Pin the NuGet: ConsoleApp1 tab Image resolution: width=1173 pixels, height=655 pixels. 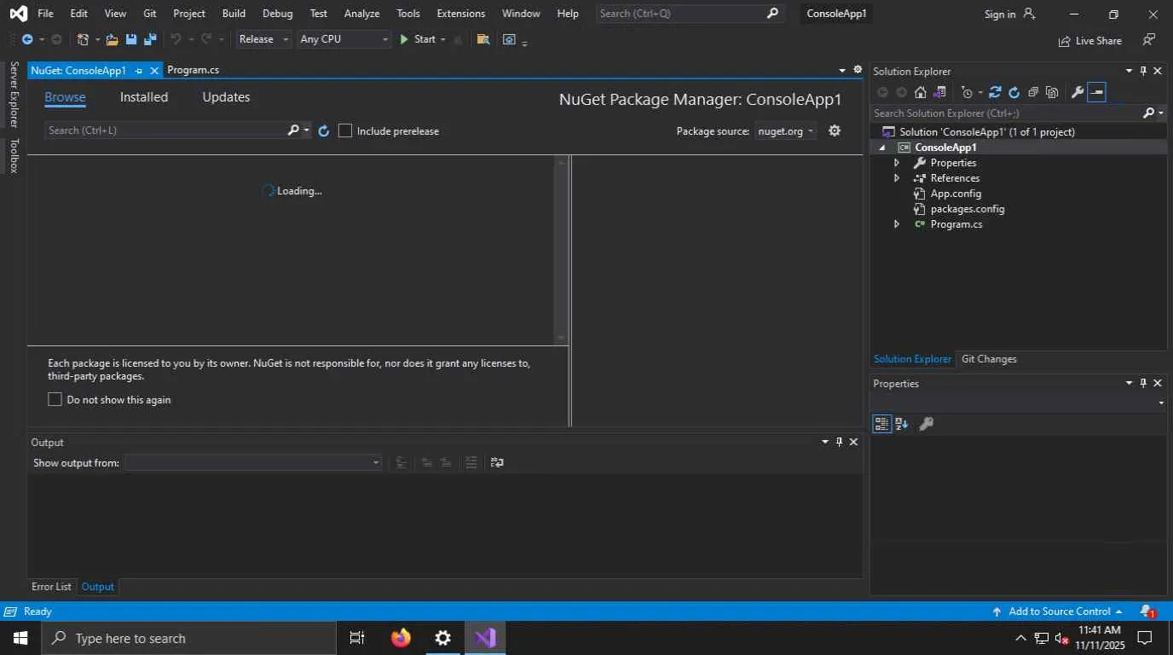(139, 71)
